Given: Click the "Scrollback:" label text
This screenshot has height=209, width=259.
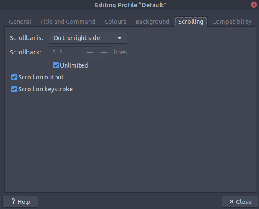Looking at the screenshot, I should click(26, 52).
